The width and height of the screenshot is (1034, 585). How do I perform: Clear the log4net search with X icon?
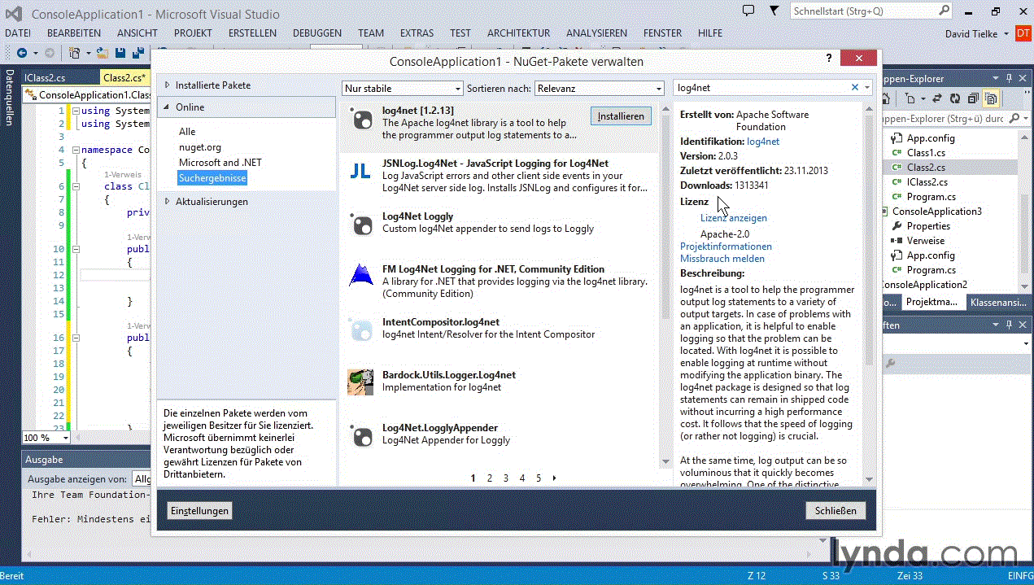coord(855,87)
